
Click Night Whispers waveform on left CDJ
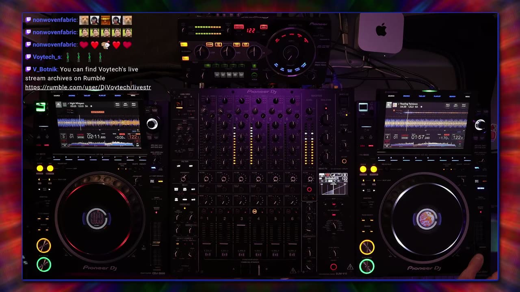tap(99, 122)
